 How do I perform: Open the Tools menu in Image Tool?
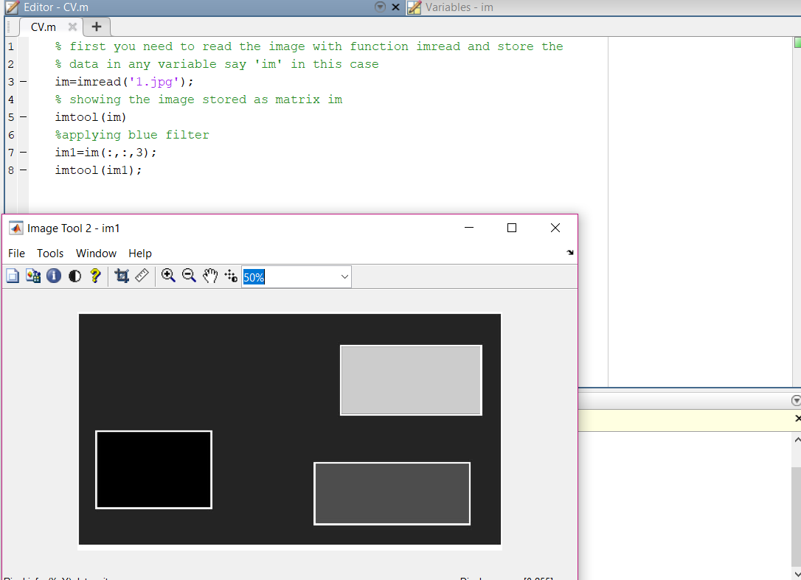click(49, 253)
